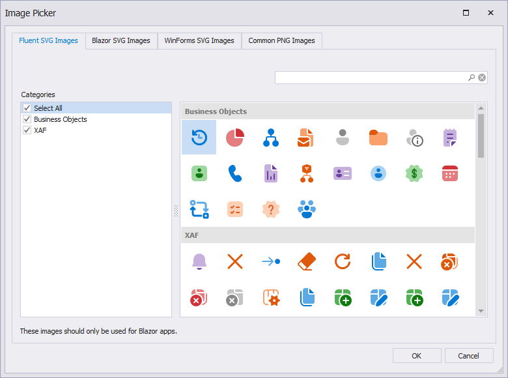The image size is (508, 378).
Task: Pick the red calendar icon
Action: click(450, 173)
